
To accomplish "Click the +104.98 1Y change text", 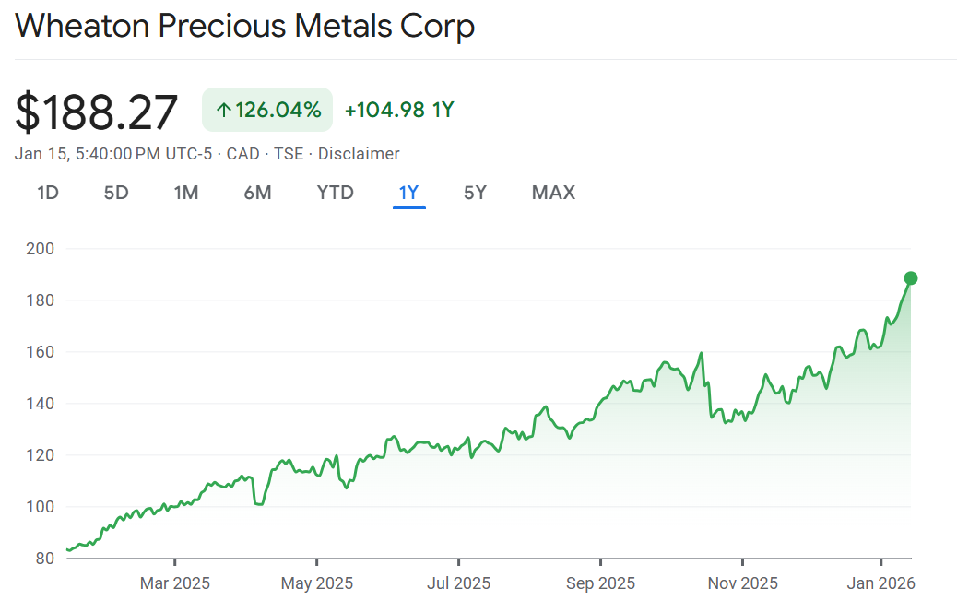I will [399, 111].
